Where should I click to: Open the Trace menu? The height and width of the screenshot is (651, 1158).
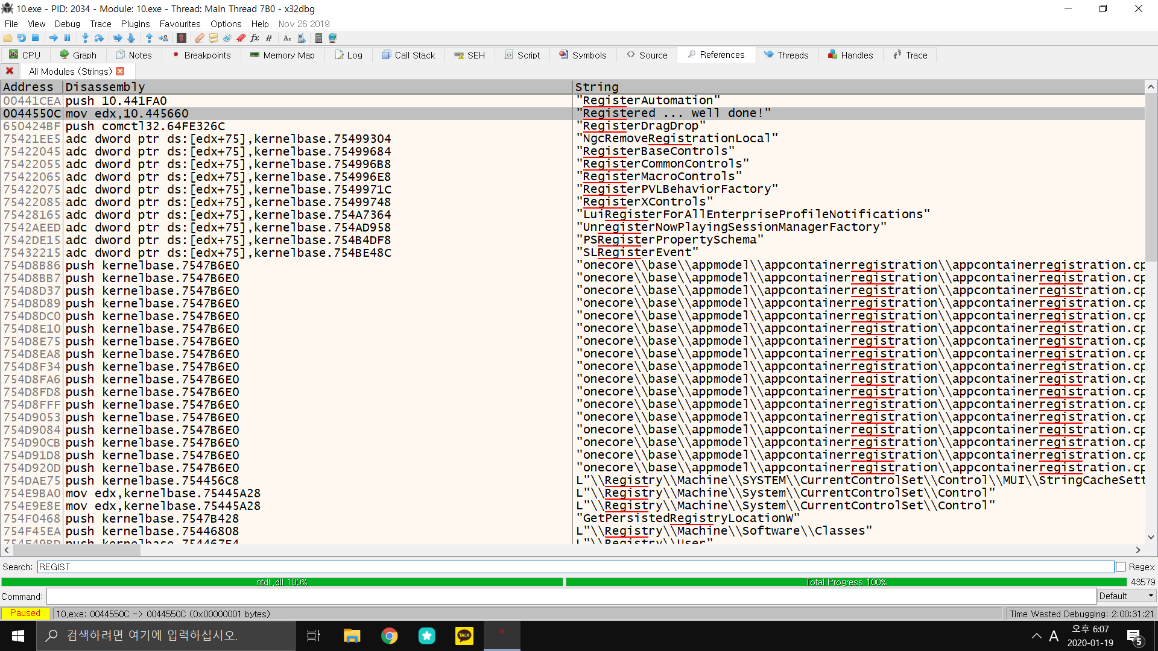pos(101,24)
